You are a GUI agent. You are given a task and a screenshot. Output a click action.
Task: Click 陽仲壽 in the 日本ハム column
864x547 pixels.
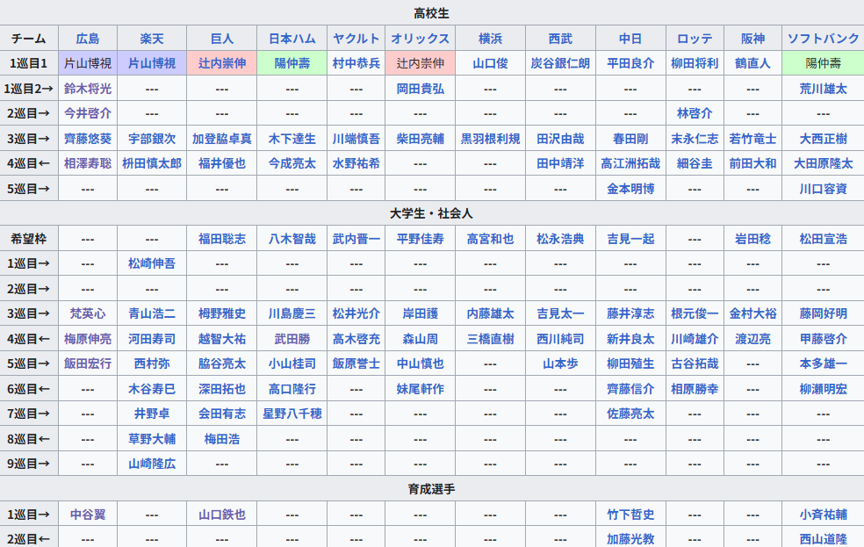tap(292, 63)
